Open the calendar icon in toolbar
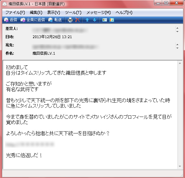185x178 pixels. coord(112,20)
